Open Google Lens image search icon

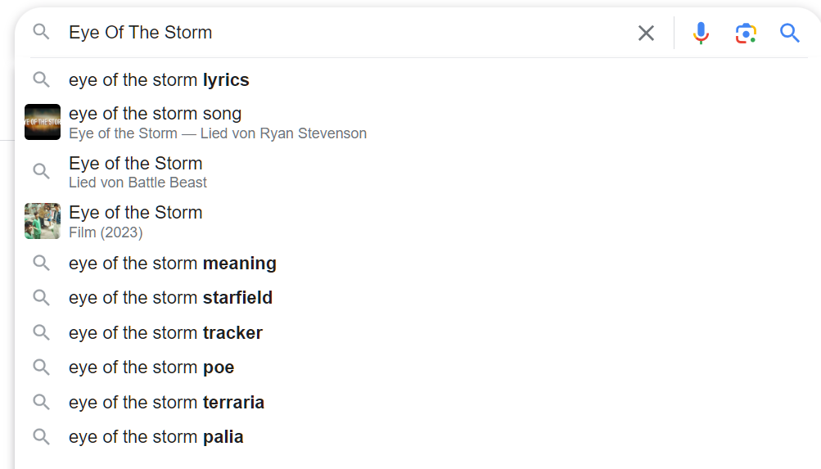746,33
